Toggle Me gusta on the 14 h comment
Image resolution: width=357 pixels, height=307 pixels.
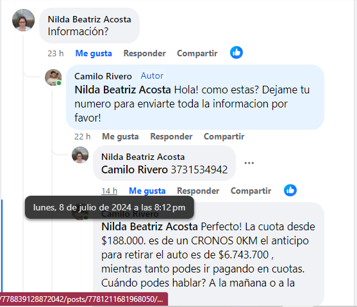click(x=147, y=191)
